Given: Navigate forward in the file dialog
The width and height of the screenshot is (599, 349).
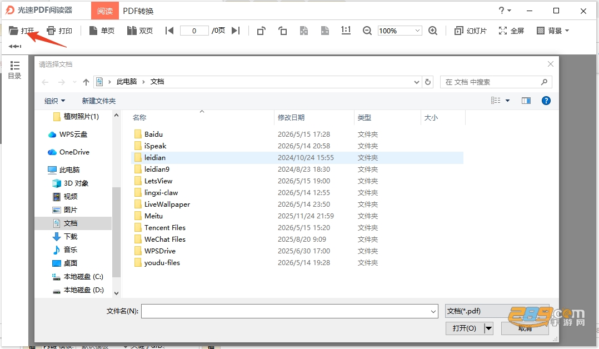Looking at the screenshot, I should 62,82.
